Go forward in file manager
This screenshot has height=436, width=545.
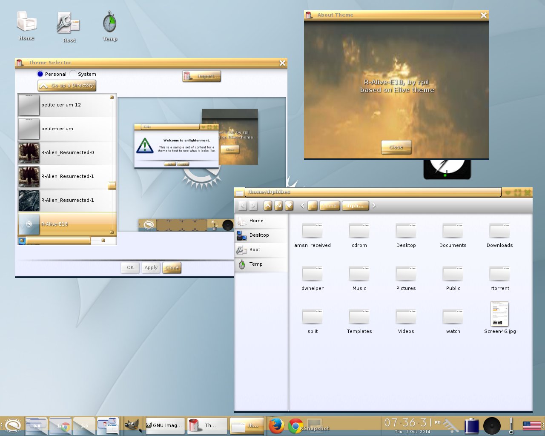(x=253, y=206)
